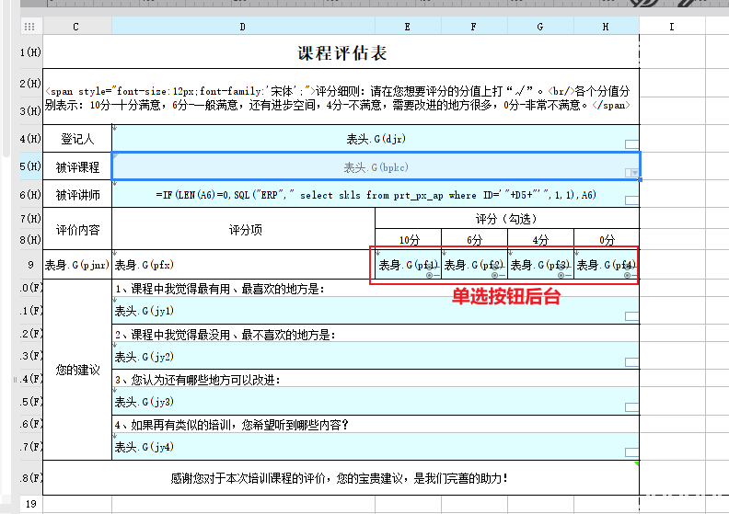Click the widget icon in the 表头.G(jy4) cell

[631, 451]
